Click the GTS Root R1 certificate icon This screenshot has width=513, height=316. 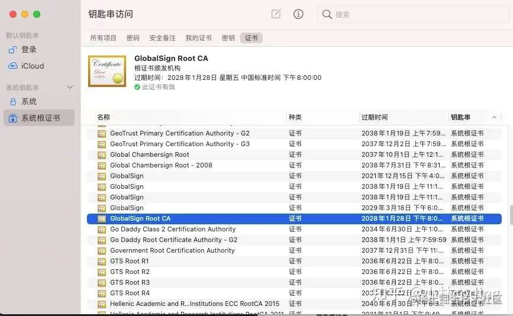[102, 262]
